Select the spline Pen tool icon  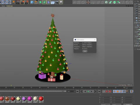pos(36,2)
